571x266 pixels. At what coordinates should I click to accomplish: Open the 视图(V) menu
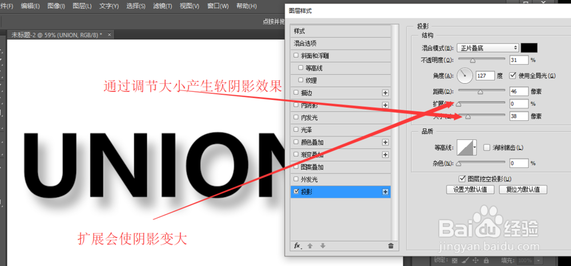pos(190,6)
